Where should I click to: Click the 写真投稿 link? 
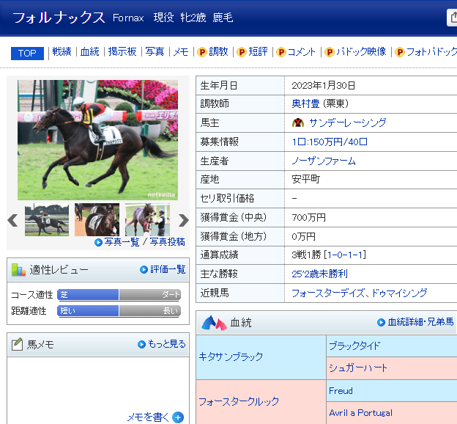(168, 242)
